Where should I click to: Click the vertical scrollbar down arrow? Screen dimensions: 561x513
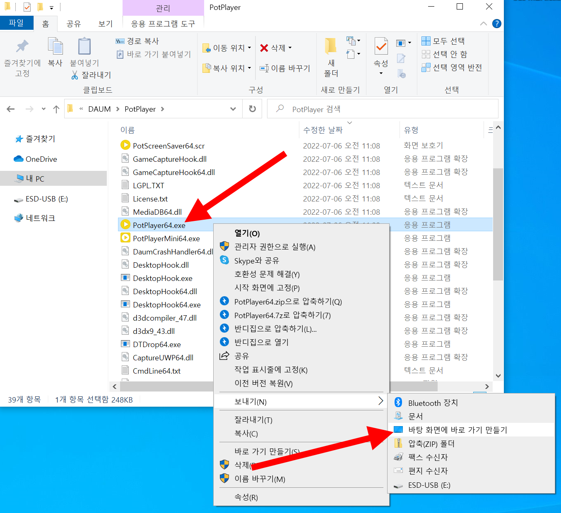pos(498,376)
